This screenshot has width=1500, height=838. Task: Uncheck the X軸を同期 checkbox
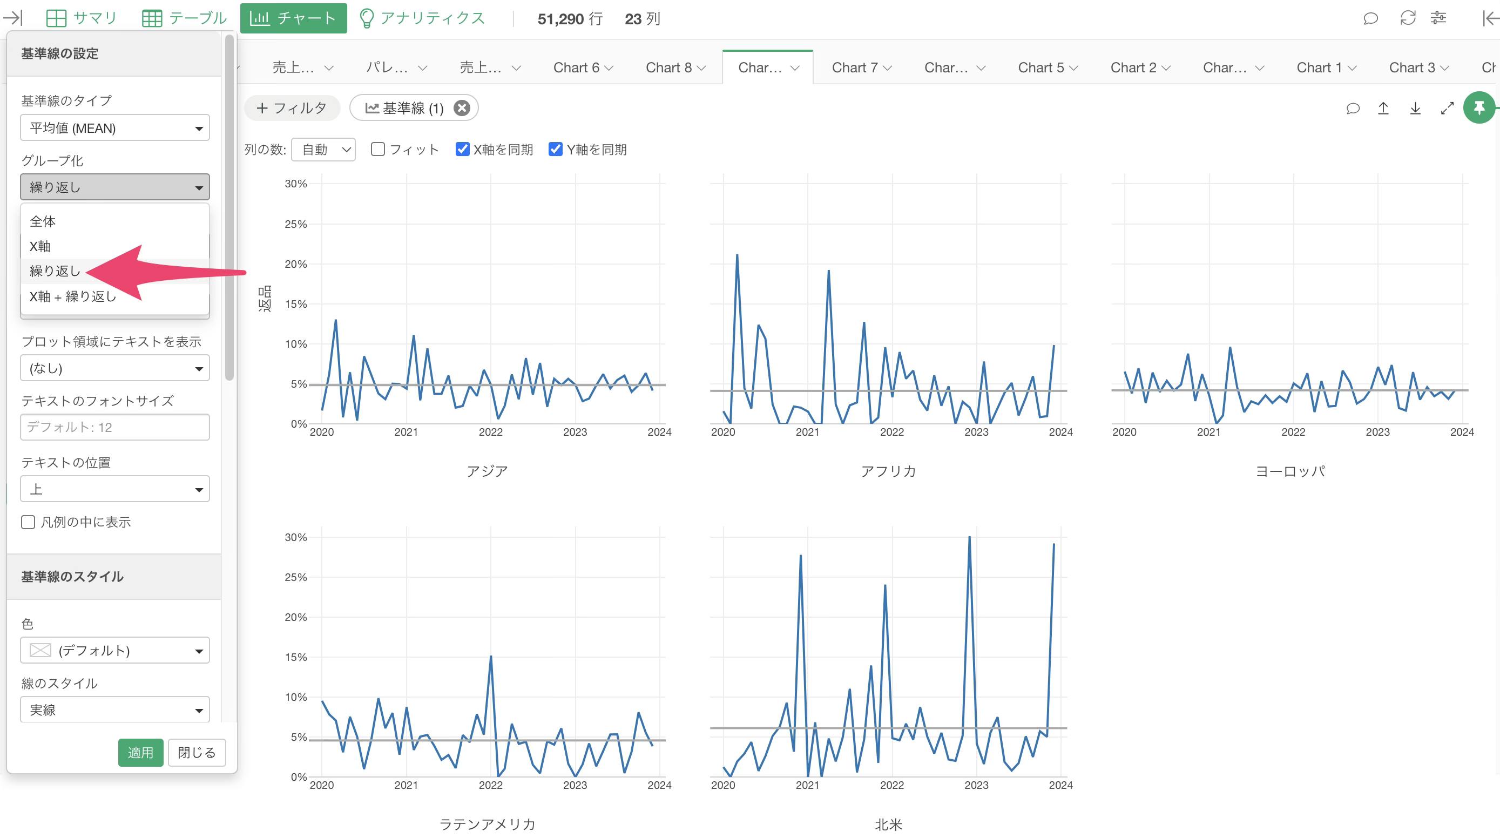point(462,150)
